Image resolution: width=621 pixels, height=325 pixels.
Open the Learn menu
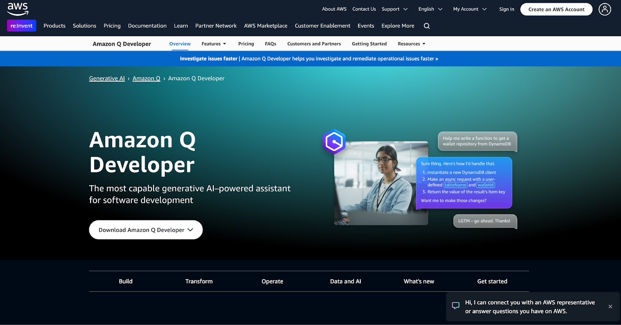tap(181, 26)
